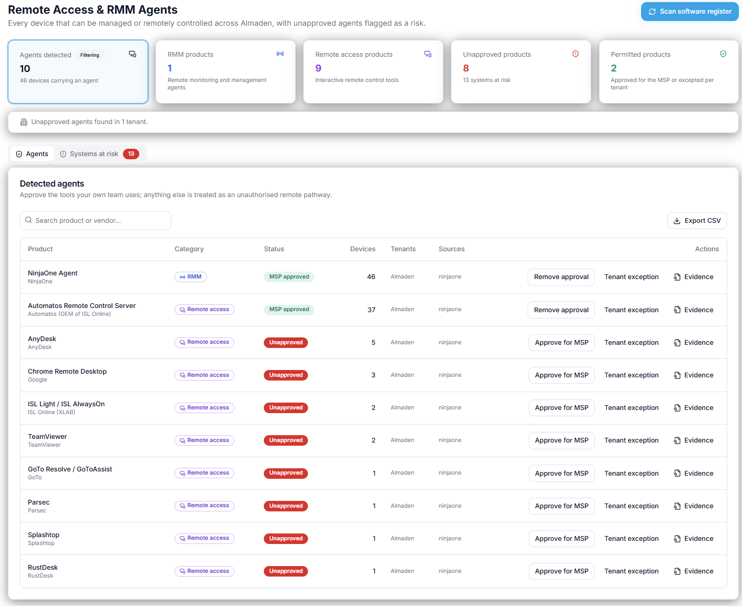Click the Unapproved status for Splashtop

[x=286, y=539]
